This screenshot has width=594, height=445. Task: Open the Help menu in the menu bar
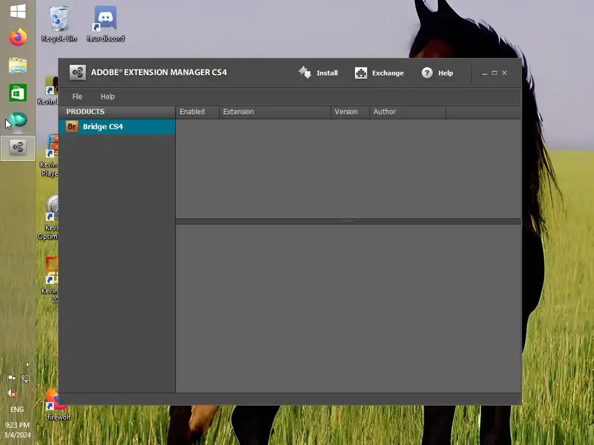coord(107,97)
